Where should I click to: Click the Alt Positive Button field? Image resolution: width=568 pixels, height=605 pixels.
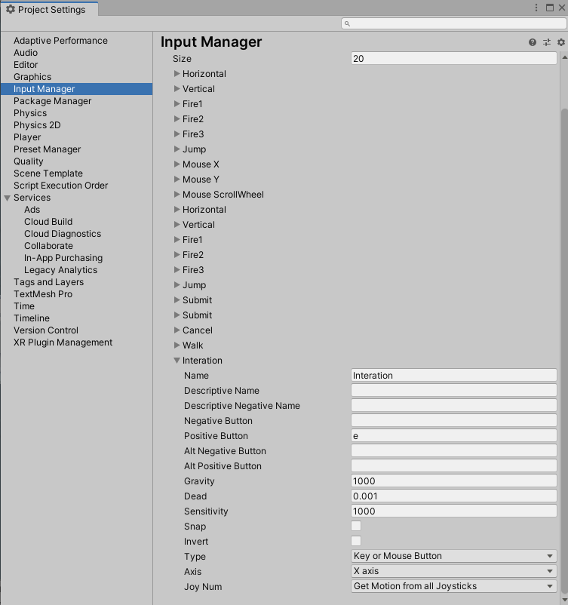(x=454, y=465)
